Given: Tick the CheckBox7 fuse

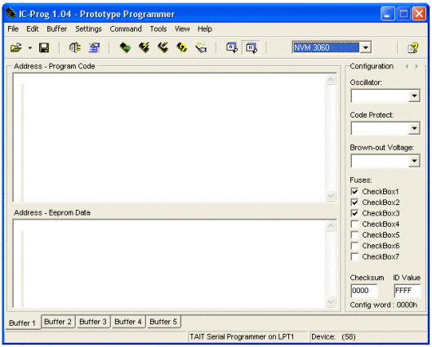Looking at the screenshot, I should coord(354,256).
